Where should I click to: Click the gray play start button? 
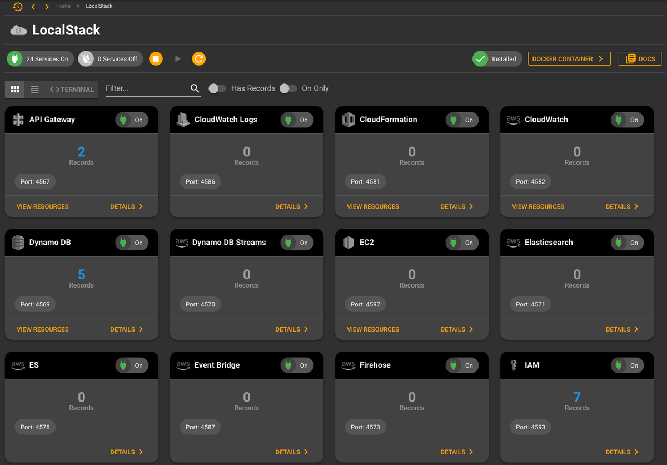[178, 58]
